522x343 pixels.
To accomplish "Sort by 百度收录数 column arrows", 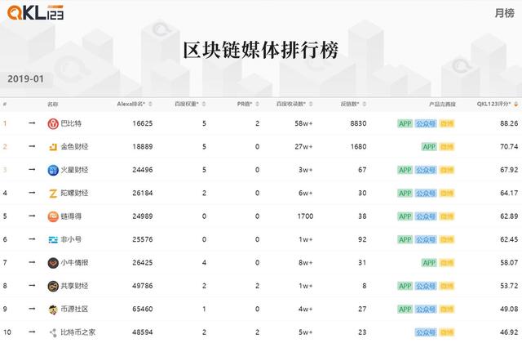I will [311, 104].
